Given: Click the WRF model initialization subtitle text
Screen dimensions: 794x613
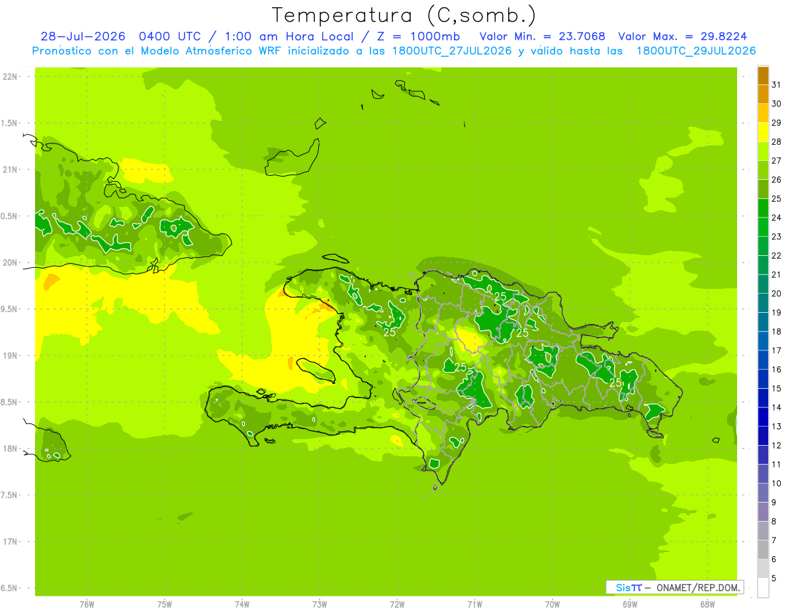Looking at the screenshot, I should [394, 51].
